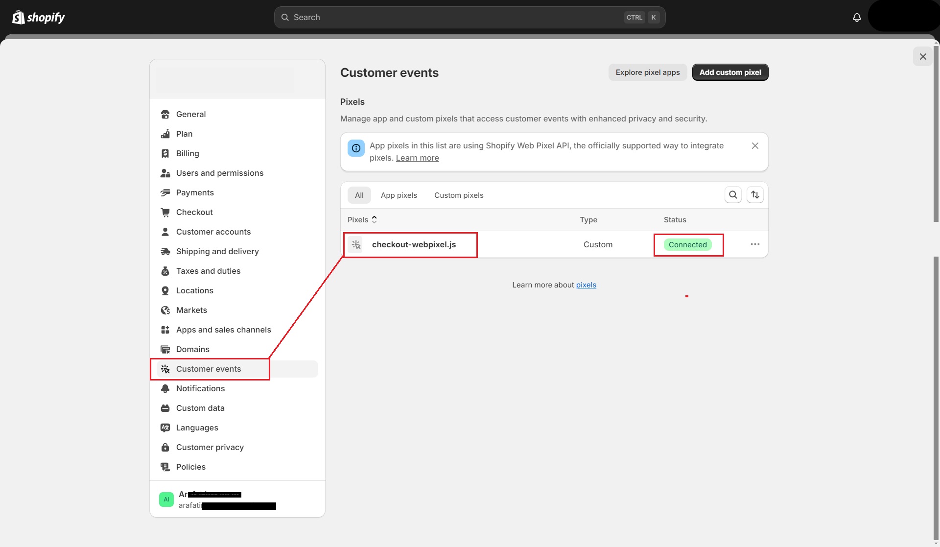Open pixel search with magnifier icon
The width and height of the screenshot is (940, 547).
pos(733,195)
